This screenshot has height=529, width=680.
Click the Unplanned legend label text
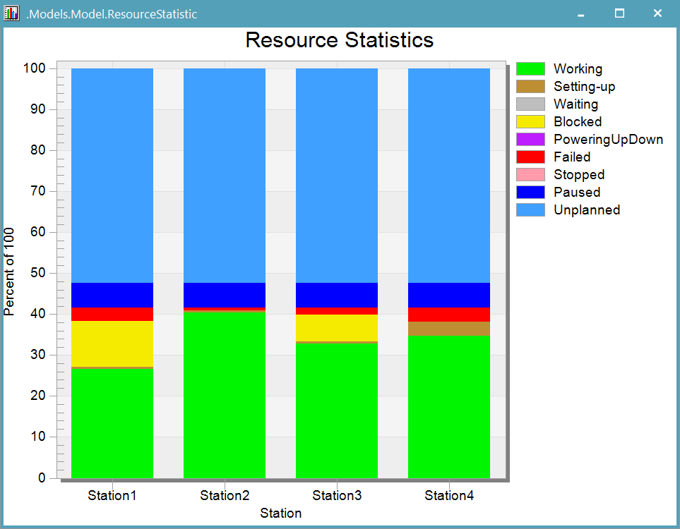pos(586,210)
